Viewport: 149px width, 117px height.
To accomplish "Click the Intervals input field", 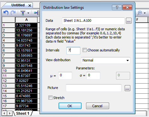I will coord(73,51).
